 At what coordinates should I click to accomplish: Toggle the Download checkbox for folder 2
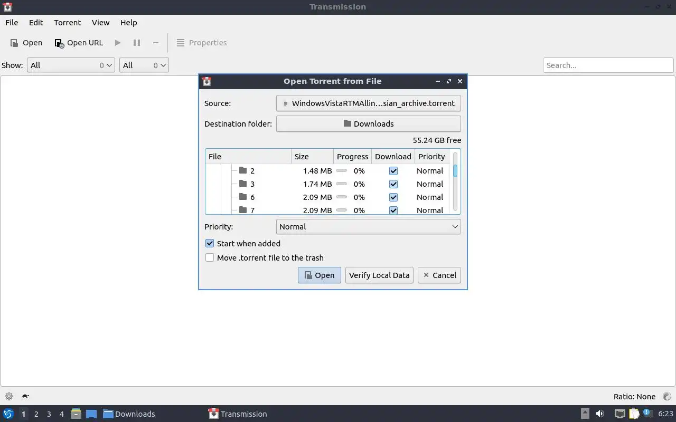click(x=393, y=171)
